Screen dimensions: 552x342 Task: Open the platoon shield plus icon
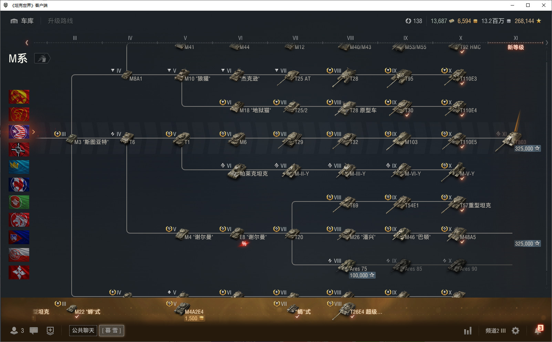pyautogui.click(x=50, y=331)
